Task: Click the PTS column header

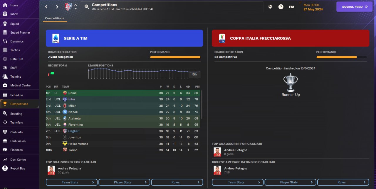Action: (x=197, y=87)
